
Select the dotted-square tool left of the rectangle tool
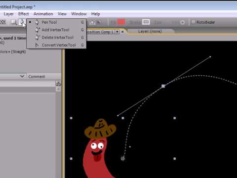click(3, 22)
